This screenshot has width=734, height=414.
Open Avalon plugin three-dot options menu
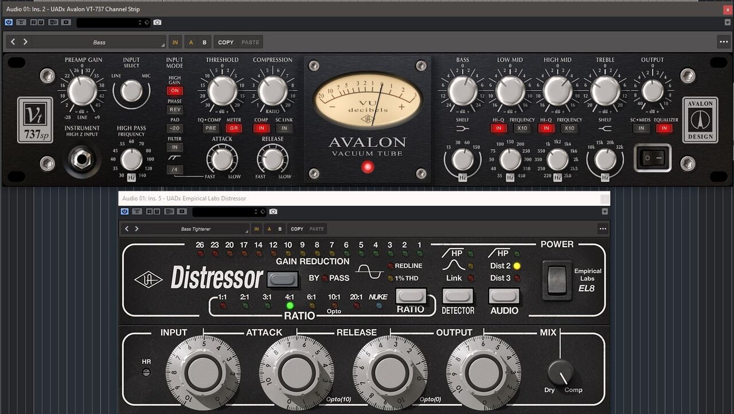pyautogui.click(x=723, y=42)
